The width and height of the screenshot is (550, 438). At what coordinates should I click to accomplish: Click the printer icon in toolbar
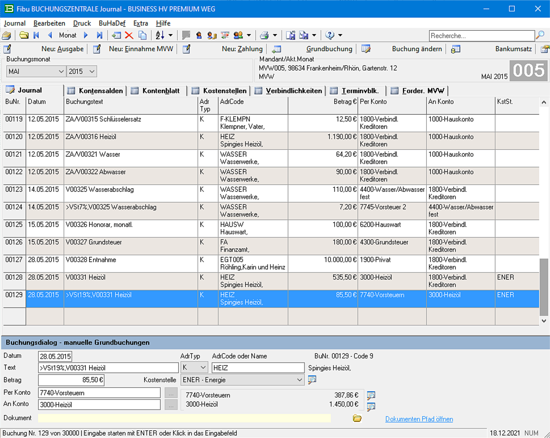(x=264, y=35)
